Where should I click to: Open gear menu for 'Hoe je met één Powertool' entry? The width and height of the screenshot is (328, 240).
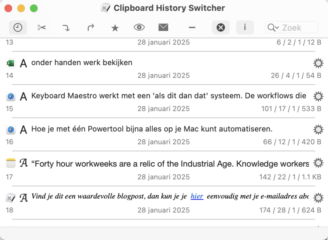coord(318,129)
